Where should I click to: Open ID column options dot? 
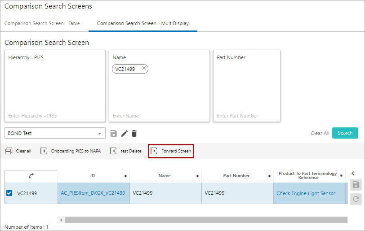click(x=125, y=176)
